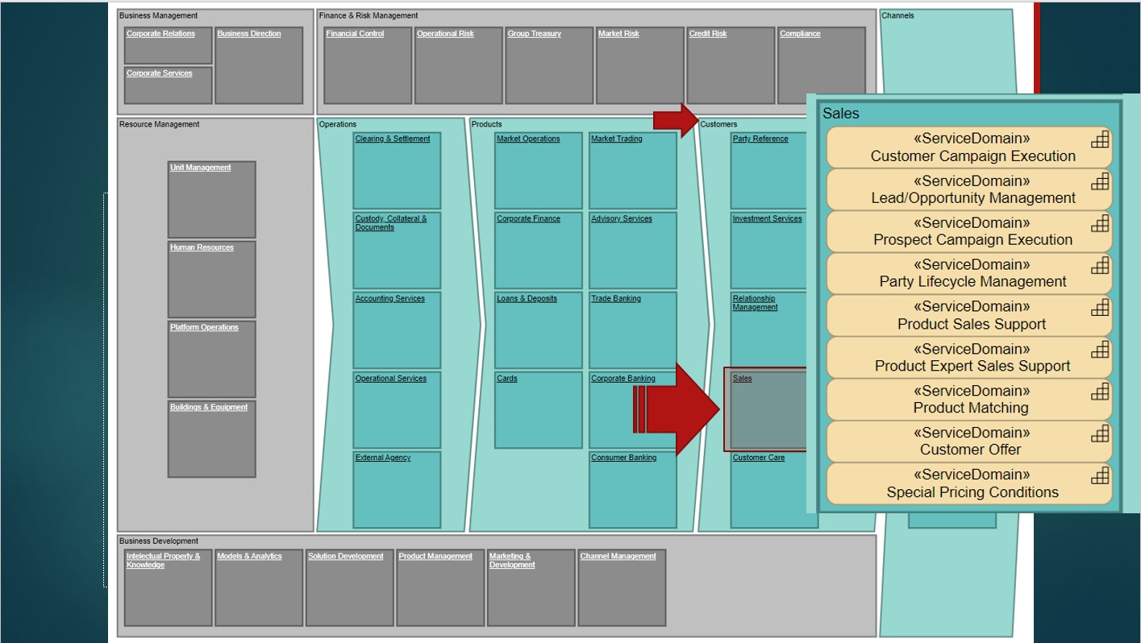Open the Financial Control link
The height and width of the screenshot is (643, 1141).
(x=355, y=34)
